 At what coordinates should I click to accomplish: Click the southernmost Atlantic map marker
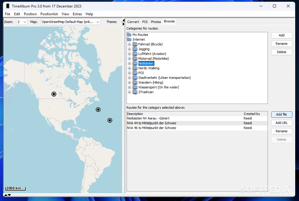click(x=110, y=120)
